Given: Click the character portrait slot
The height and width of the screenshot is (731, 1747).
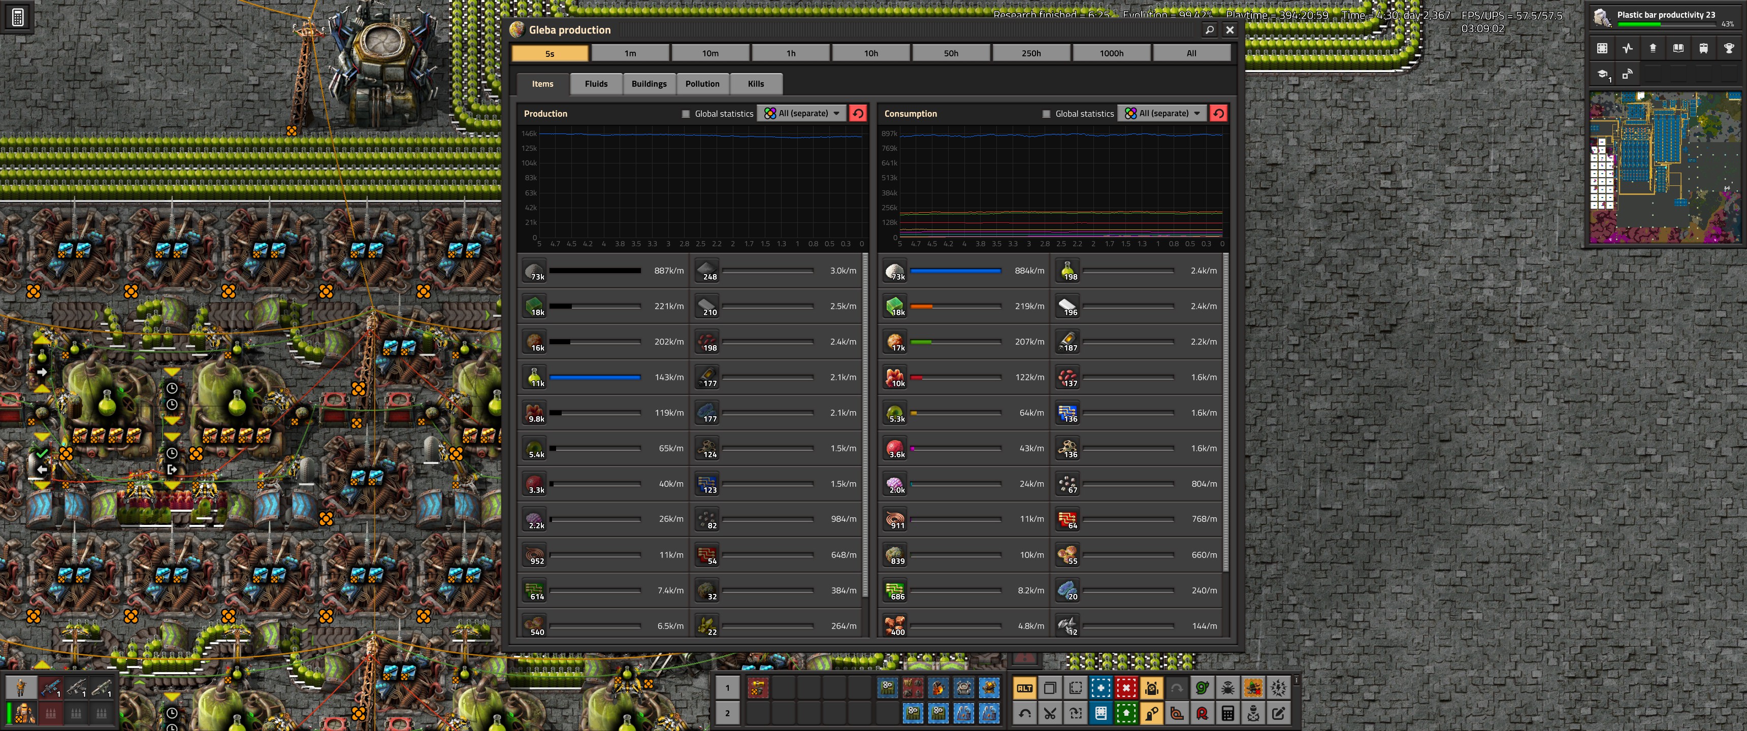Looking at the screenshot, I should coord(21,688).
